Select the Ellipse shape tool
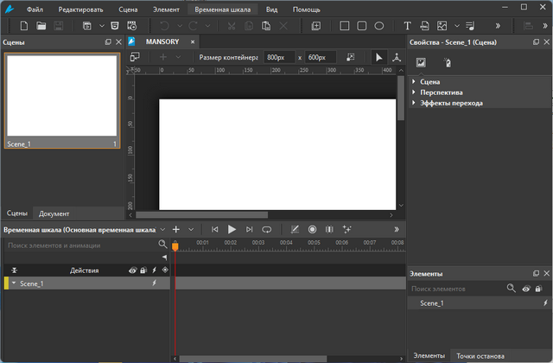 (378, 26)
